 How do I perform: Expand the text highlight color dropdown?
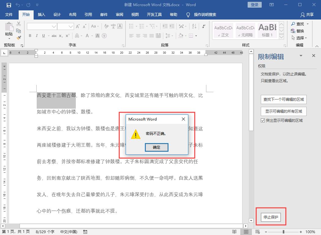pyautogui.click(x=93, y=36)
